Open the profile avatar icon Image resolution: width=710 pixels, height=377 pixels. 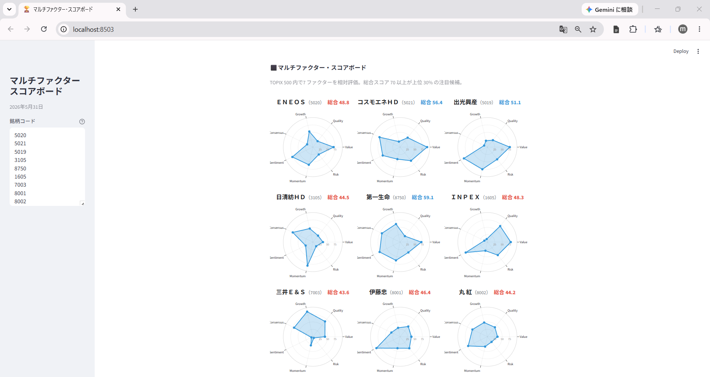tap(683, 29)
